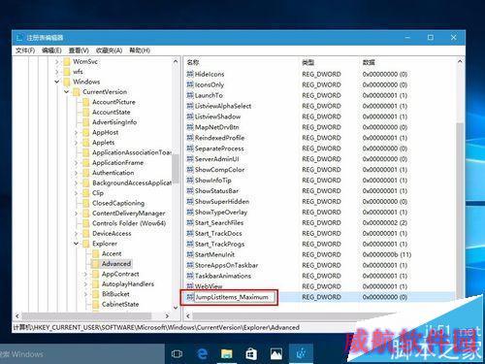
Task: Expand the AppContract tree node
Action: (85, 274)
